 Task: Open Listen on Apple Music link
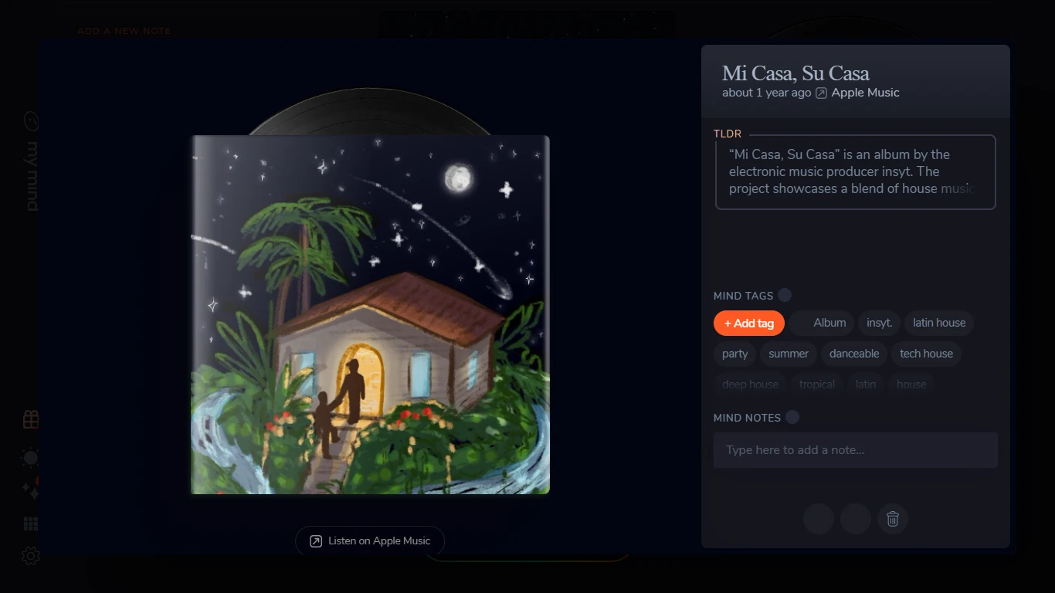click(x=370, y=541)
